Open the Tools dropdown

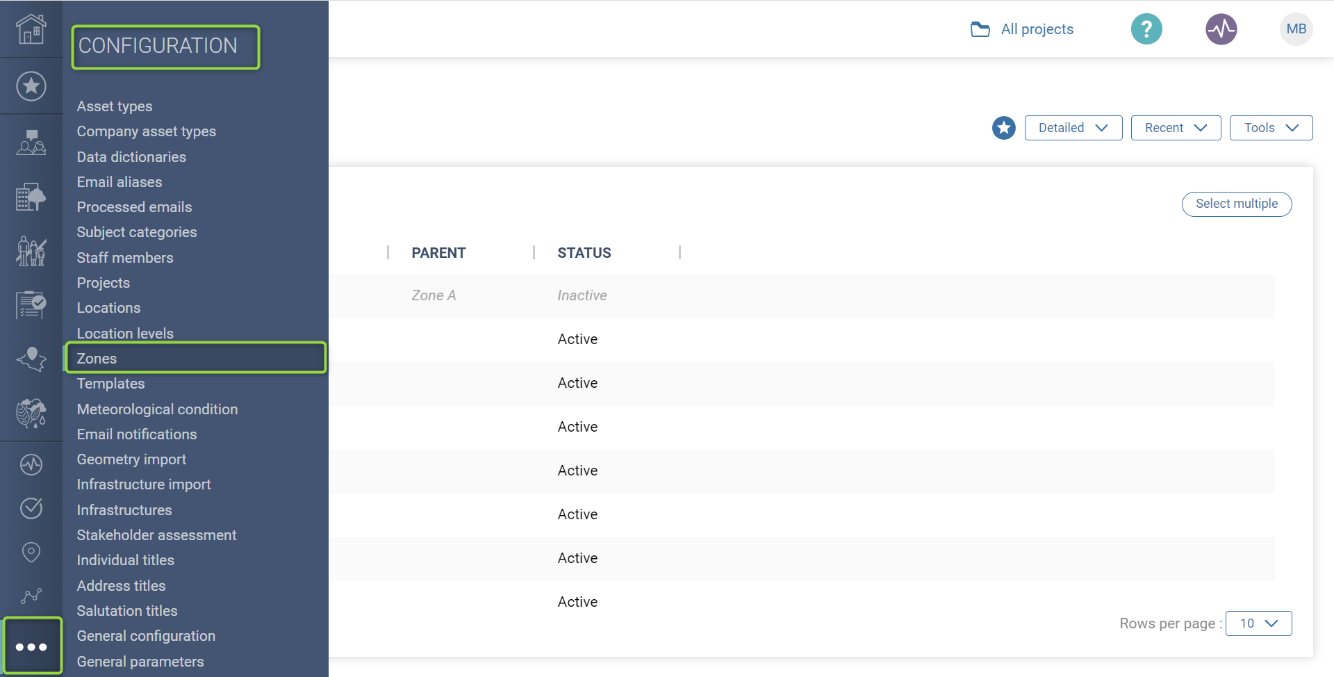click(x=1271, y=128)
